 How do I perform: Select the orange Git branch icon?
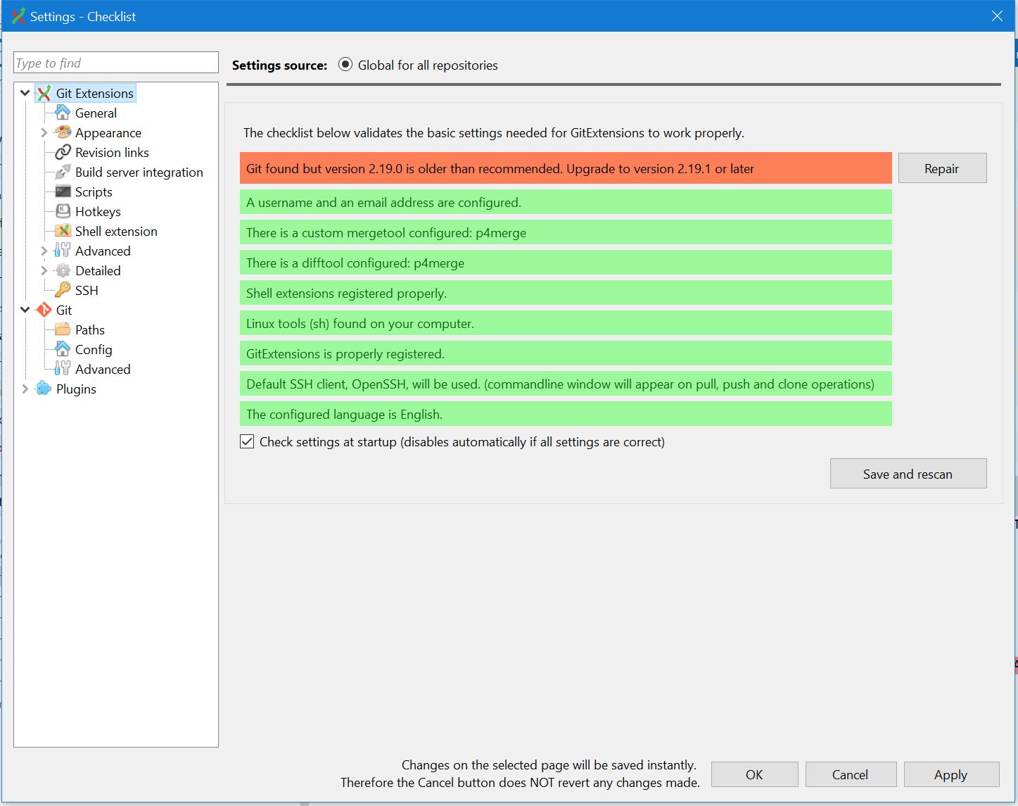click(44, 310)
